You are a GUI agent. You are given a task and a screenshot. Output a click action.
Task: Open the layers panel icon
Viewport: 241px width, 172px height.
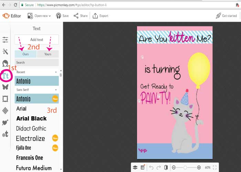tap(135, 168)
